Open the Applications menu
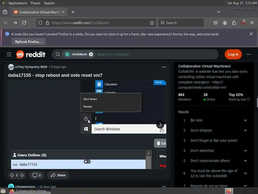Image resolution: width=258 pixels, height=194 pixels. [x=18, y=3]
